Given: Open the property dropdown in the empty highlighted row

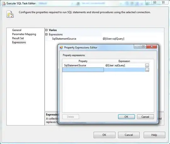Looking at the screenshot, I should (83, 70).
